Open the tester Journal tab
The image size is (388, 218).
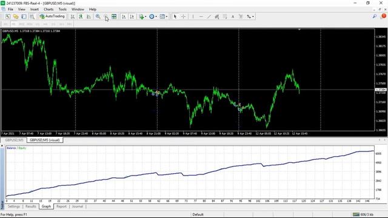coord(78,206)
